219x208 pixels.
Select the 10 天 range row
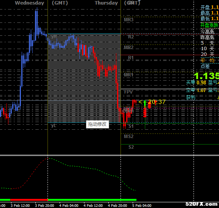pos(208,49)
